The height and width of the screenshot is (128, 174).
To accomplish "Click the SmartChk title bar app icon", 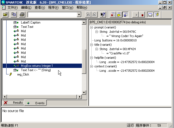I will coord(3,2).
